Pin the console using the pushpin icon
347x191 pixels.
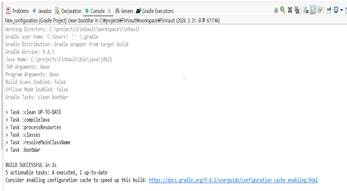[329, 10]
